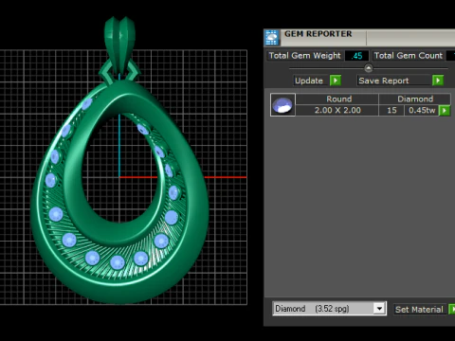Click the Total Gem Weight label
The width and height of the screenshot is (455, 341).
tap(304, 56)
